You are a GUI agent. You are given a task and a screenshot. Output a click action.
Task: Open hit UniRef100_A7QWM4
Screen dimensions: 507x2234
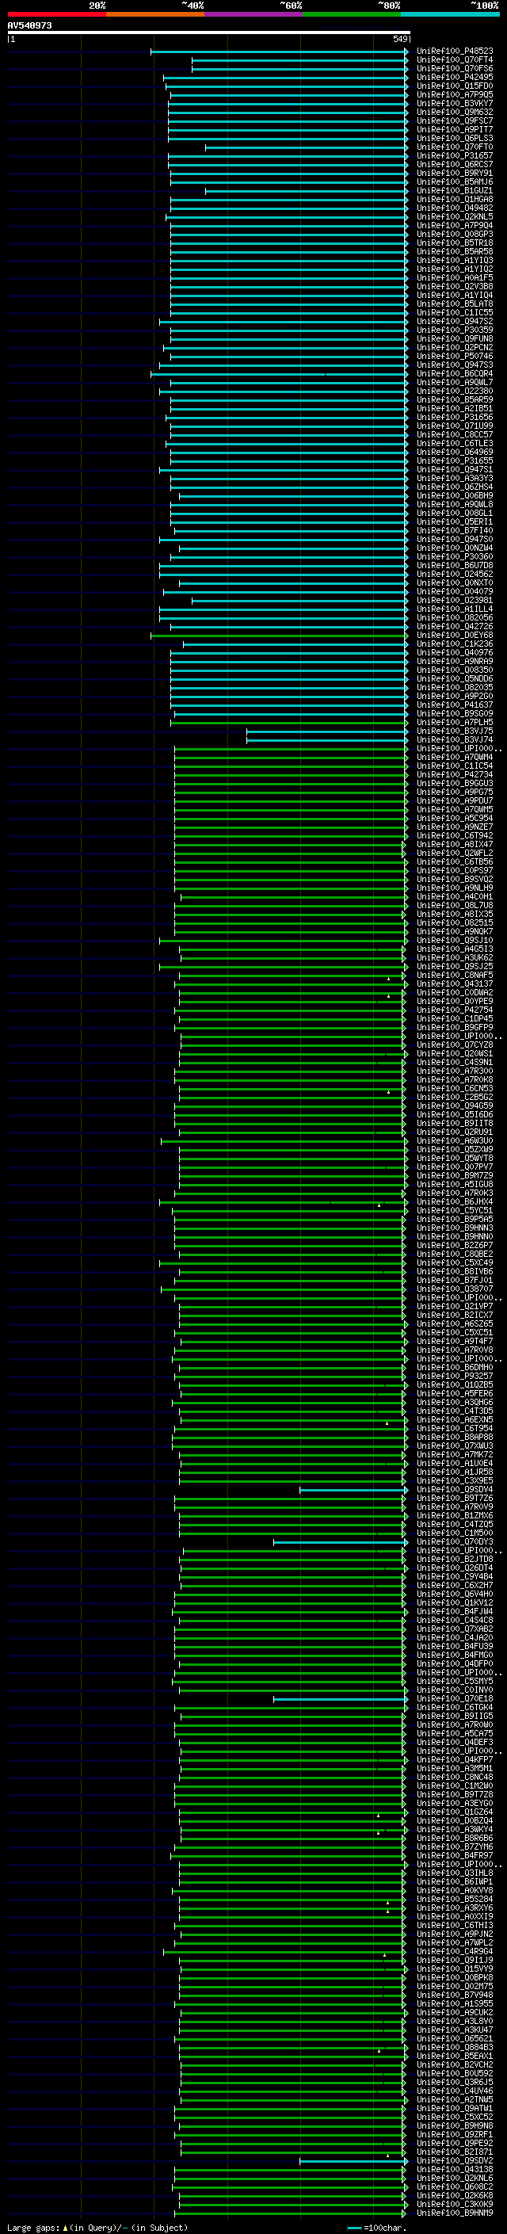(455, 757)
